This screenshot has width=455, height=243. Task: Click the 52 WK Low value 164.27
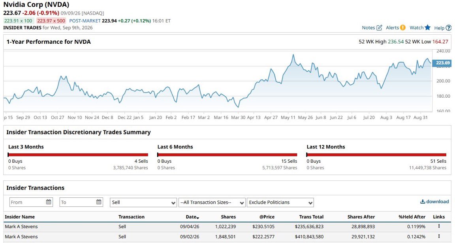(440, 42)
